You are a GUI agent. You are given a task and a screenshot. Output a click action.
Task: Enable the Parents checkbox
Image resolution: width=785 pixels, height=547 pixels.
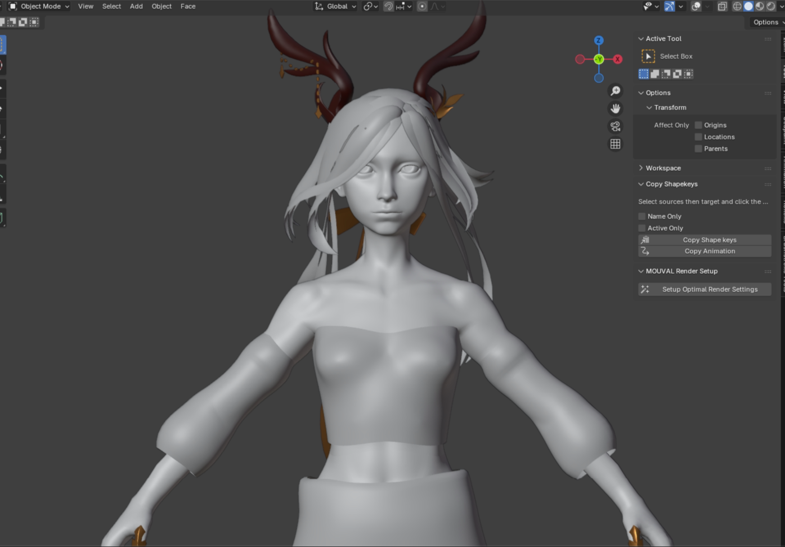pyautogui.click(x=698, y=149)
